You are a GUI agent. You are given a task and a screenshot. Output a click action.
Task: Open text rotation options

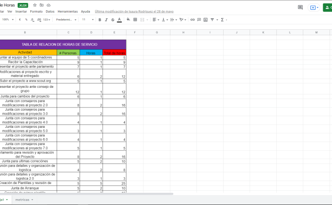click(x=183, y=20)
